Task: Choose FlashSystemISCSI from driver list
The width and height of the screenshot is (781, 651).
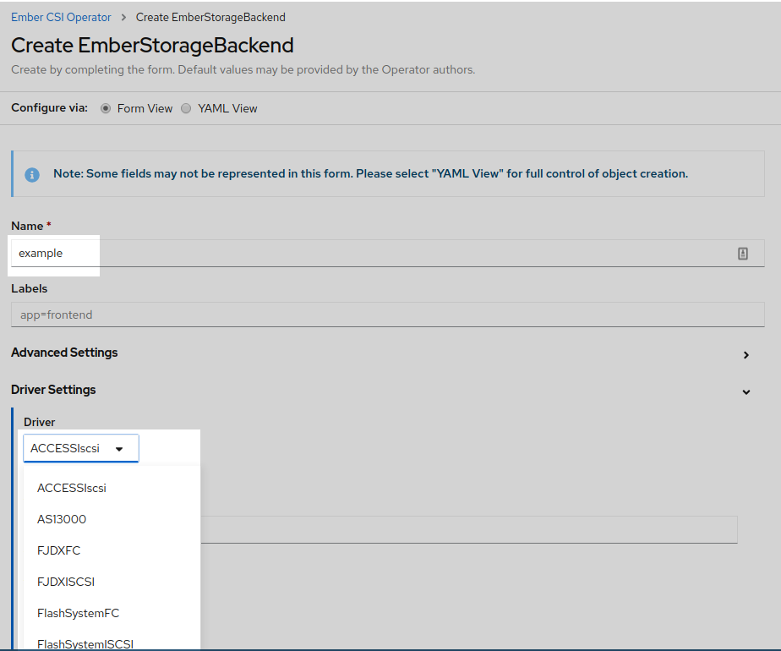Action: (85, 643)
